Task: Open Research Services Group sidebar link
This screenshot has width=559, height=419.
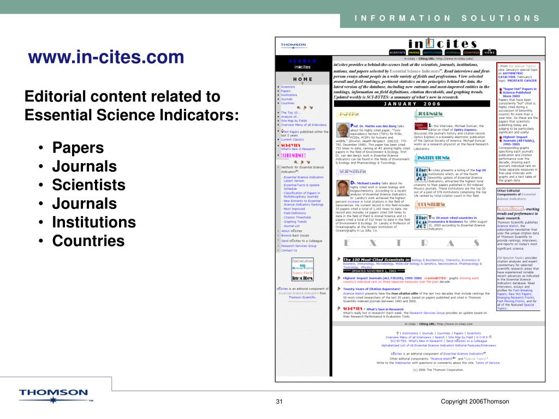Action: 299,246
